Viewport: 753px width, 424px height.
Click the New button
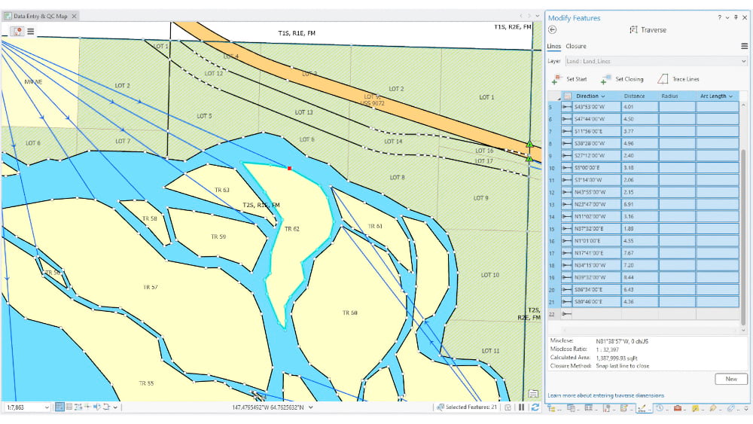[x=731, y=379]
